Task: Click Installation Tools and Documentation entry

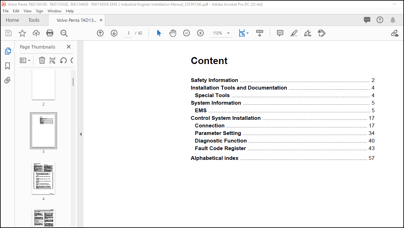Action: coord(283,88)
